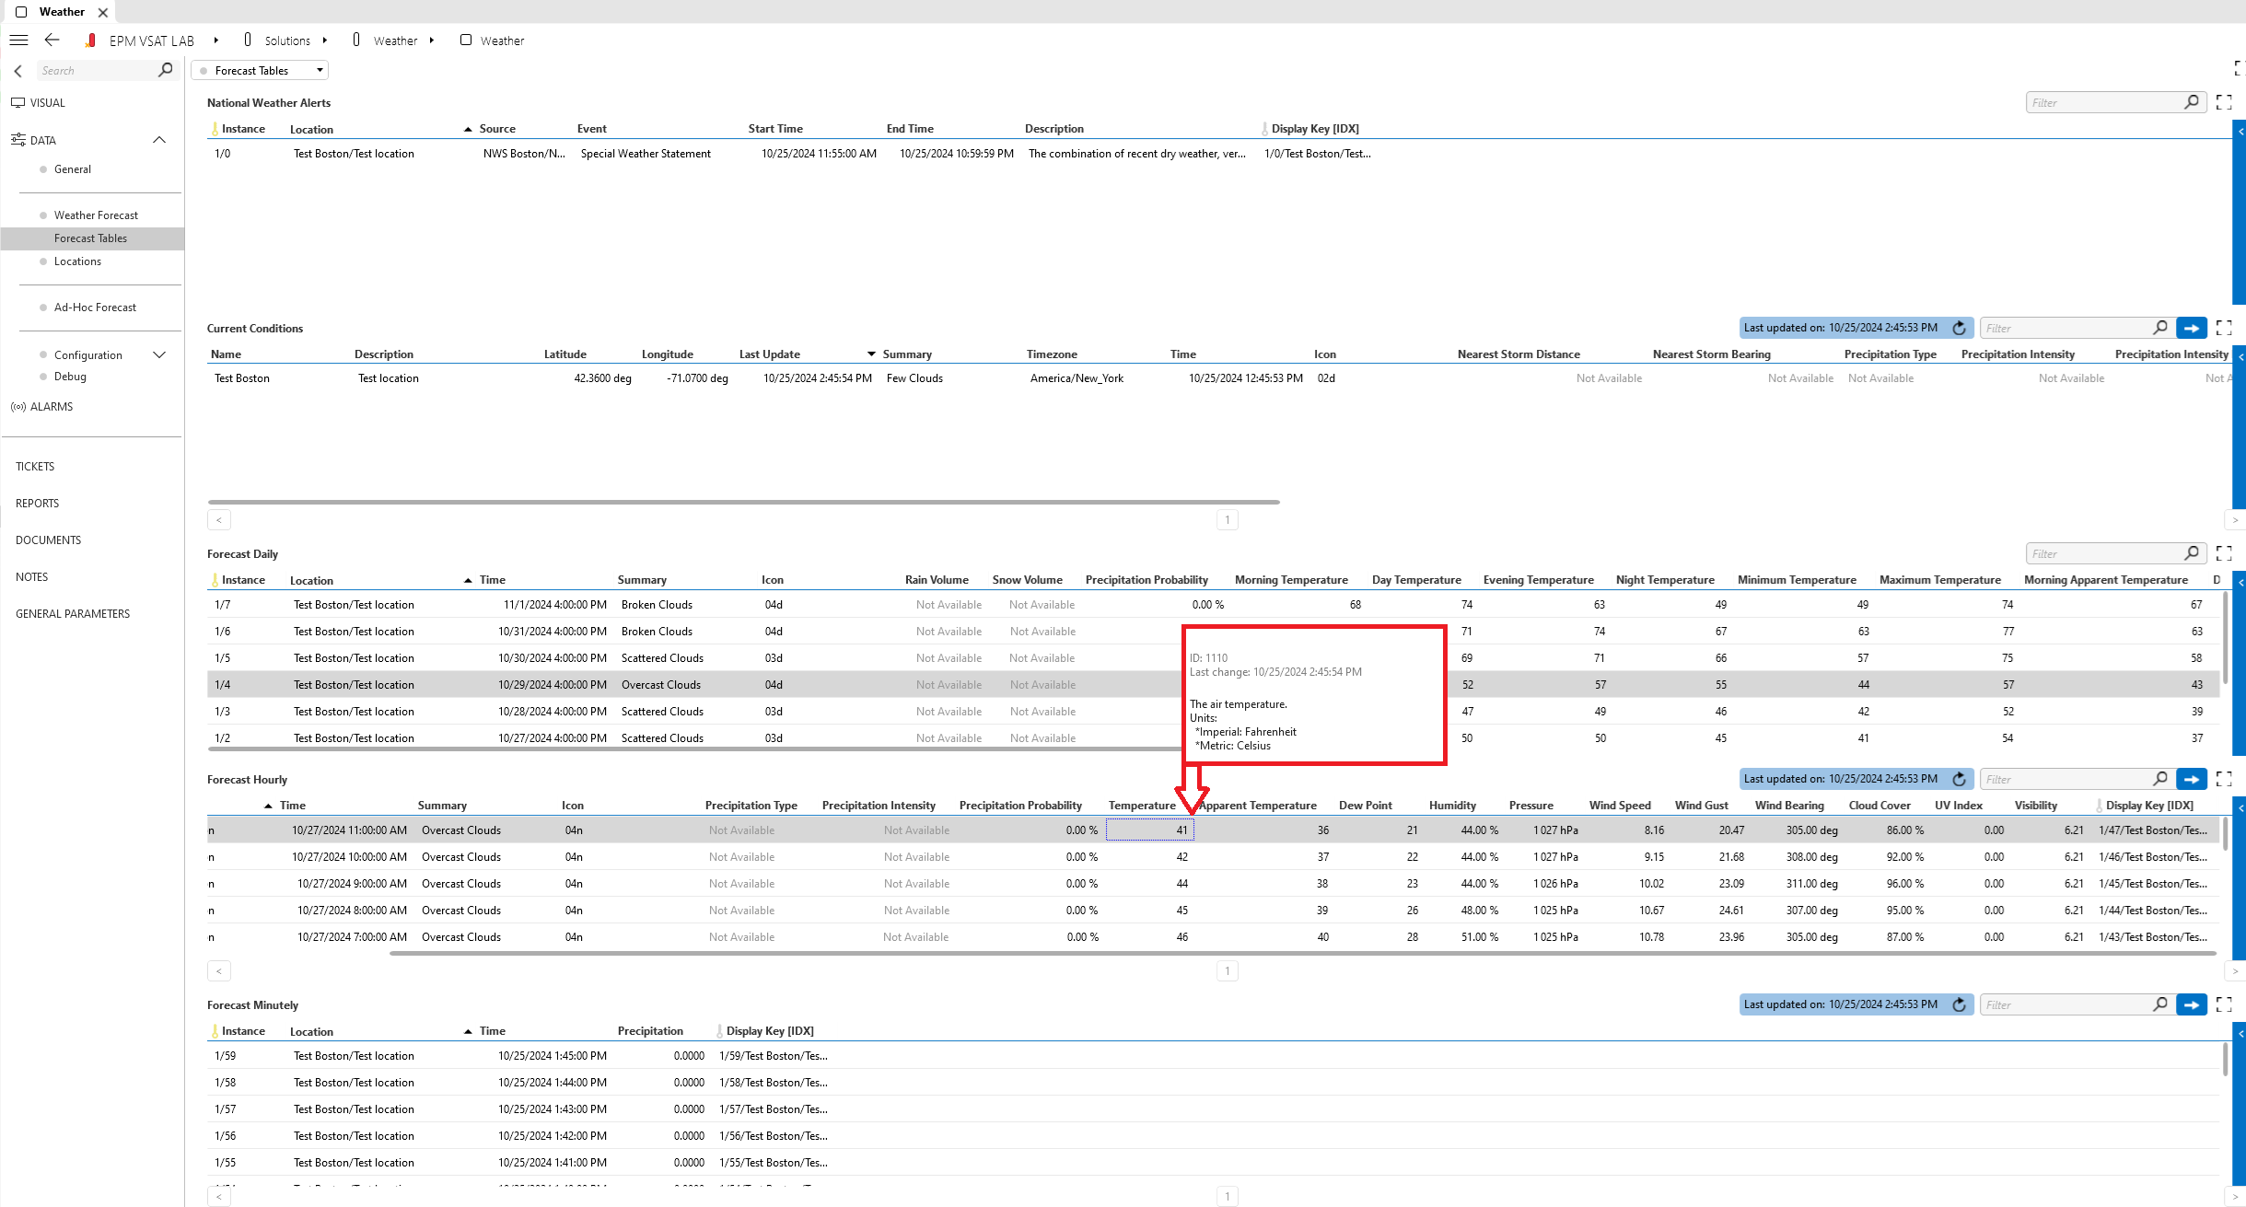2246x1207 pixels.
Task: Sort National Weather Alerts by Location column
Action: (x=311, y=129)
